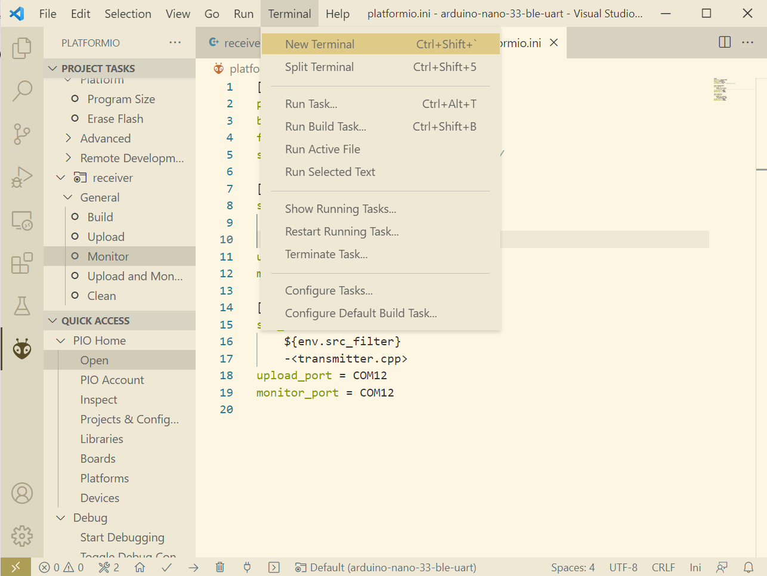The height and width of the screenshot is (576, 767).
Task: Click the PlatformIO Home icon in status bar
Action: tap(140, 567)
